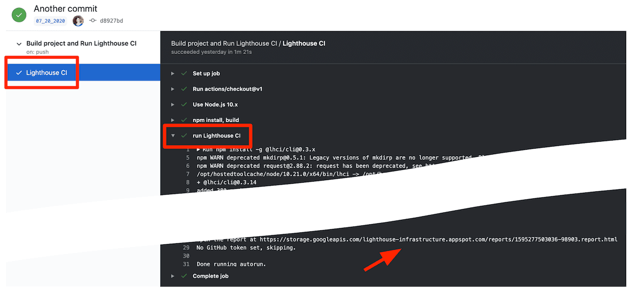
Task: Expand the npm install, build step
Action: (x=173, y=120)
